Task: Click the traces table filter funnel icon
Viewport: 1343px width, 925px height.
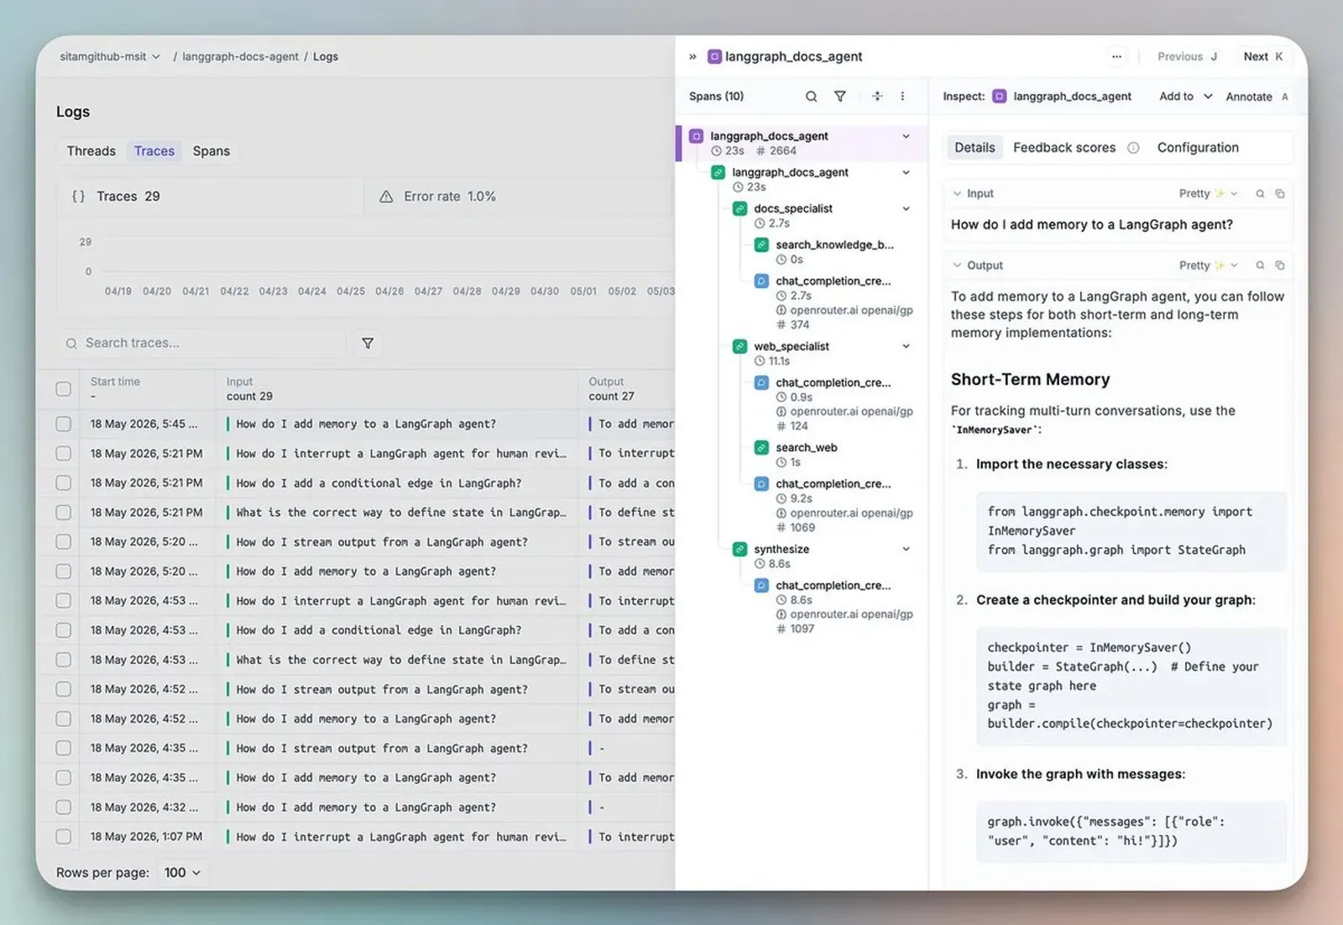Action: pyautogui.click(x=368, y=343)
